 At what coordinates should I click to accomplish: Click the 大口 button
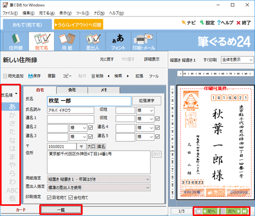coord(91,147)
